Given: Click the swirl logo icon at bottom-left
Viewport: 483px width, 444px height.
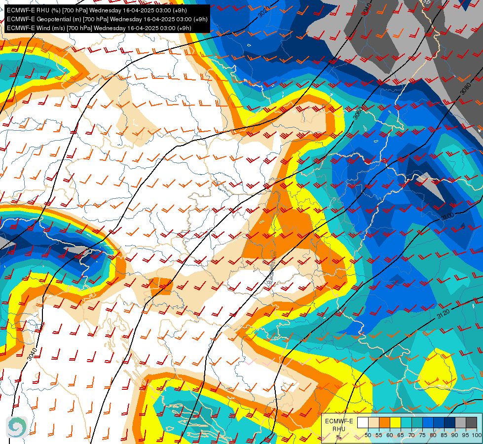Looking at the screenshot, I should tap(17, 427).
